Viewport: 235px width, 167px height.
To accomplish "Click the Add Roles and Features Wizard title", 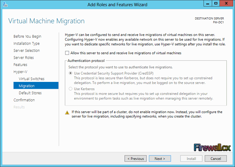I will point(117,5).
